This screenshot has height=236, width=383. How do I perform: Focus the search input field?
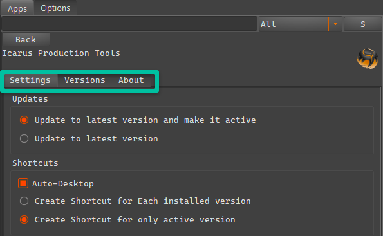[x=129, y=24]
